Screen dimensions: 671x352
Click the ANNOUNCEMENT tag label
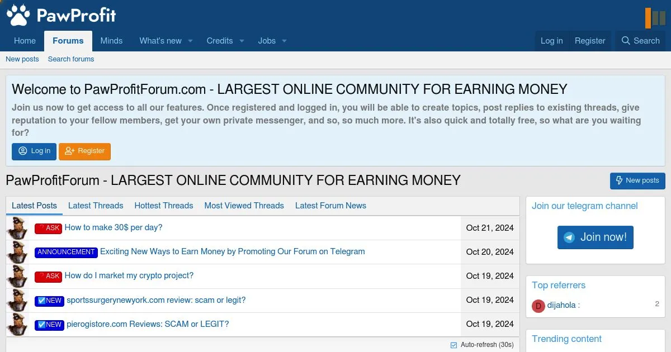[x=66, y=252]
